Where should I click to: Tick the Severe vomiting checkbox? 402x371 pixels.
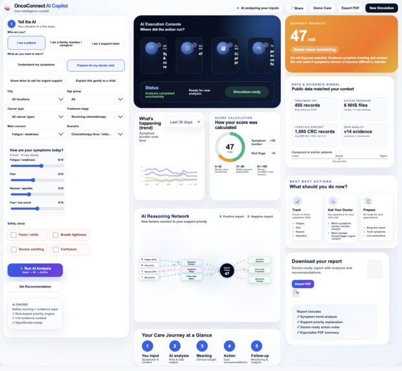click(14, 249)
